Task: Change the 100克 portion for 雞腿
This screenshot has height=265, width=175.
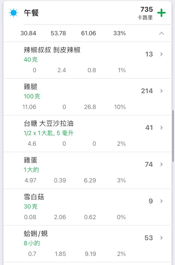Action: click(32, 96)
